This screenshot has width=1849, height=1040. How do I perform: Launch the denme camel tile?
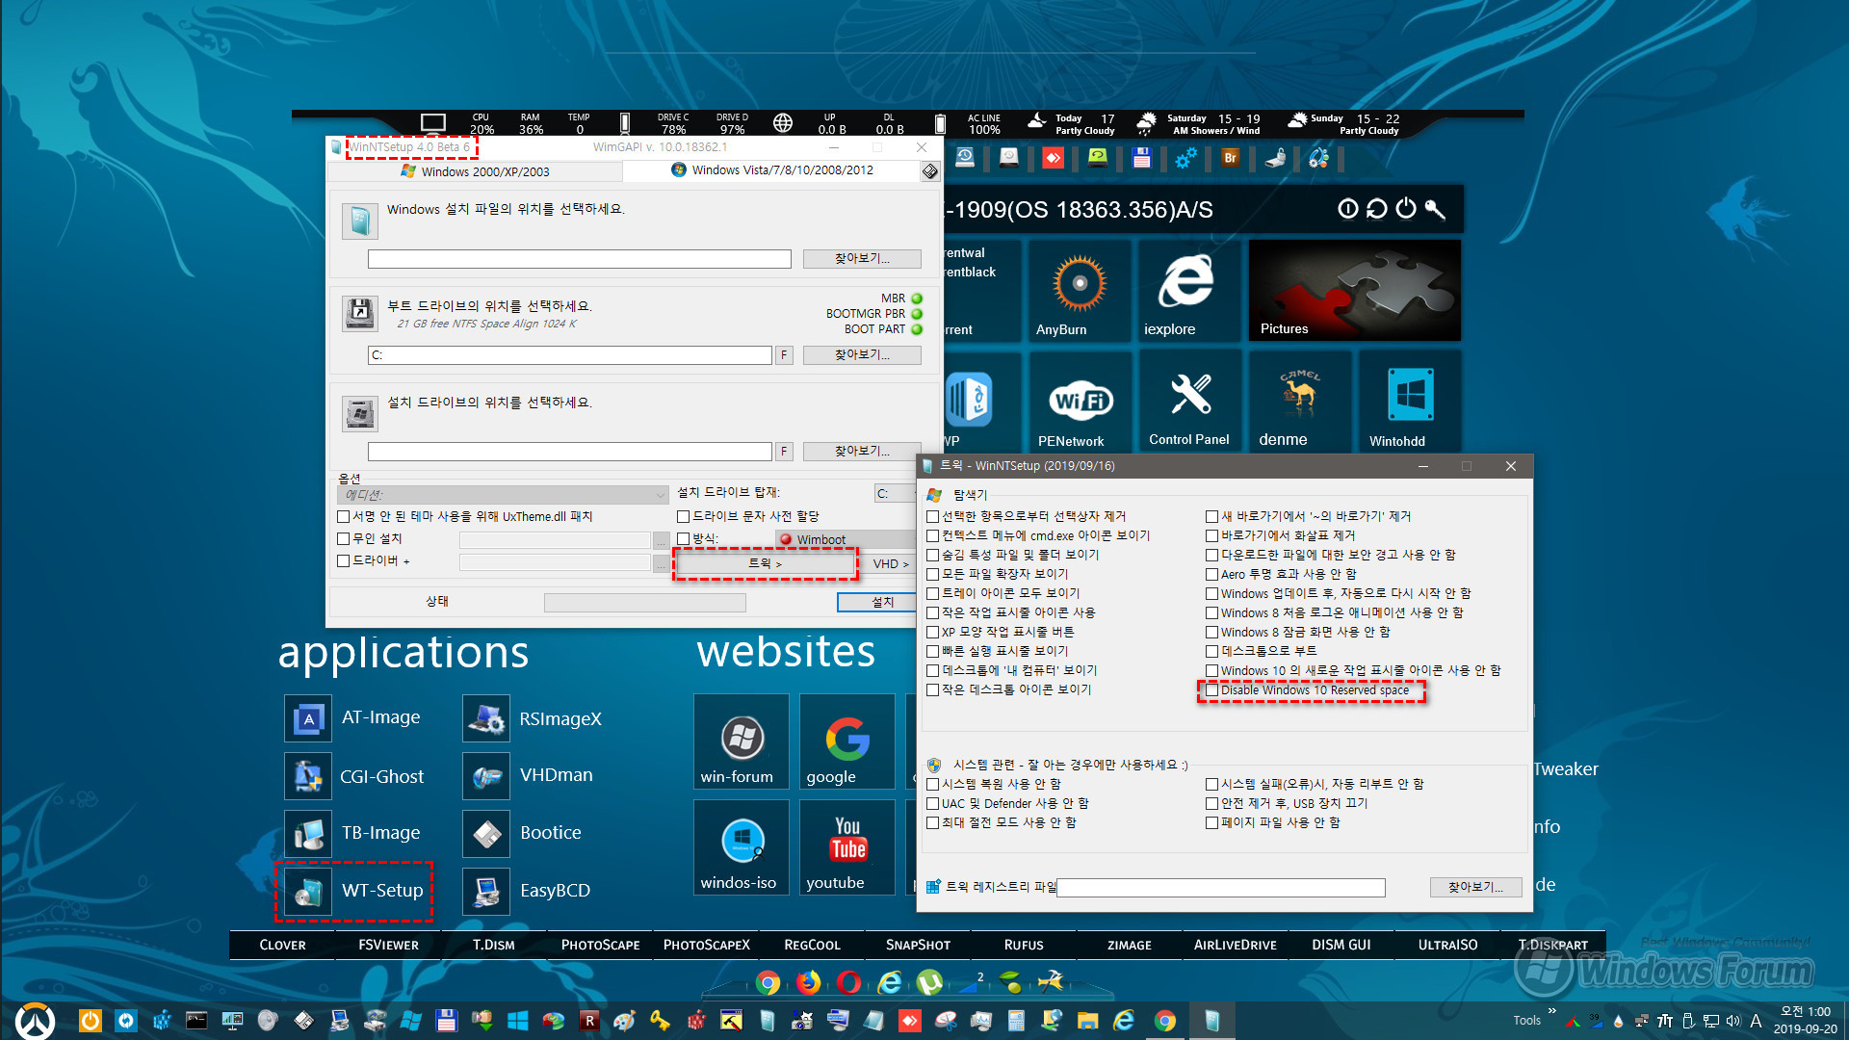(x=1299, y=402)
